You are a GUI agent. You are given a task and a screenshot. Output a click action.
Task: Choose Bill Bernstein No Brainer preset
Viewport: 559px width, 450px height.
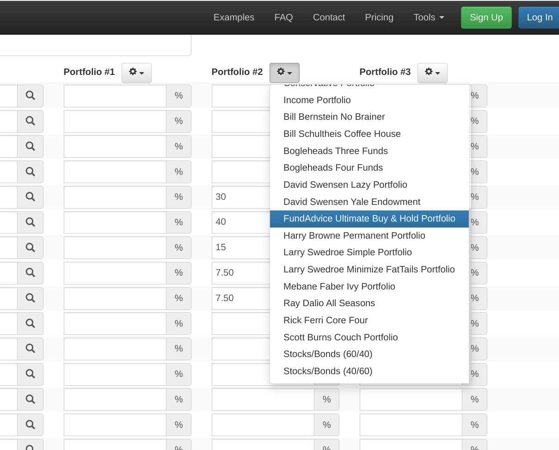369,117
